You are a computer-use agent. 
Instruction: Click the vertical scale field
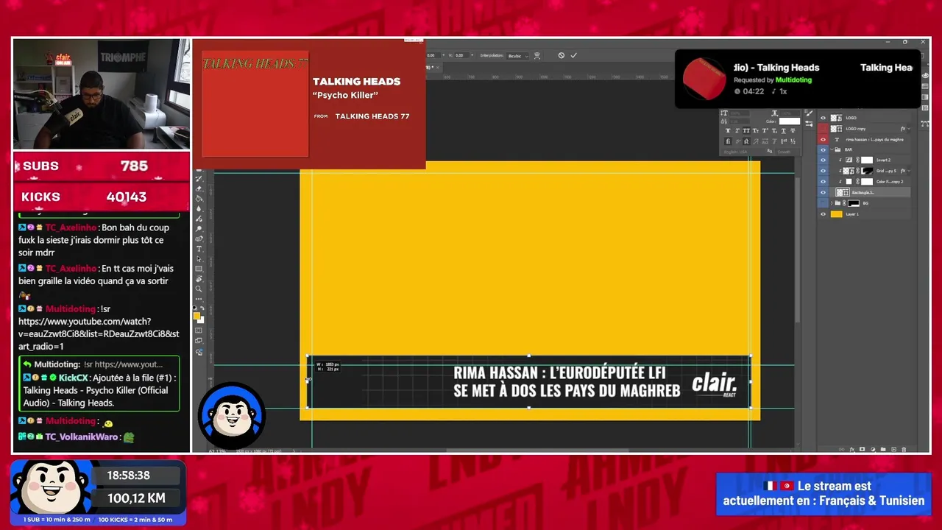[740, 113]
